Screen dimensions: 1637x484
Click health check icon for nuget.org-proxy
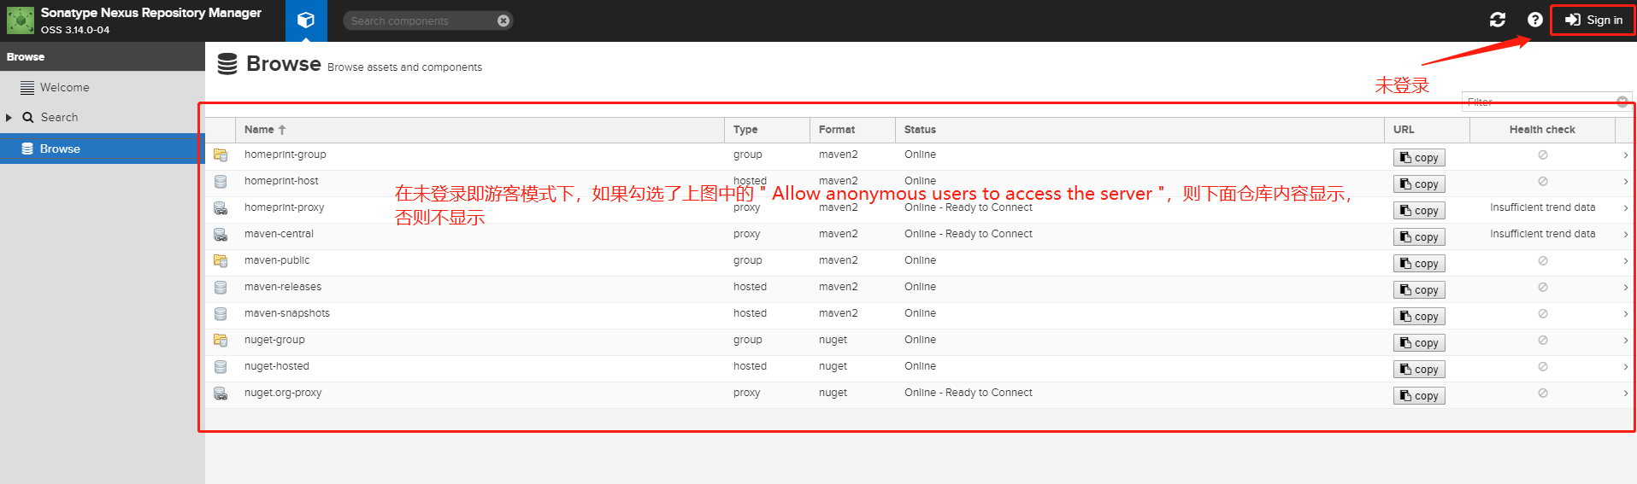(x=1543, y=394)
